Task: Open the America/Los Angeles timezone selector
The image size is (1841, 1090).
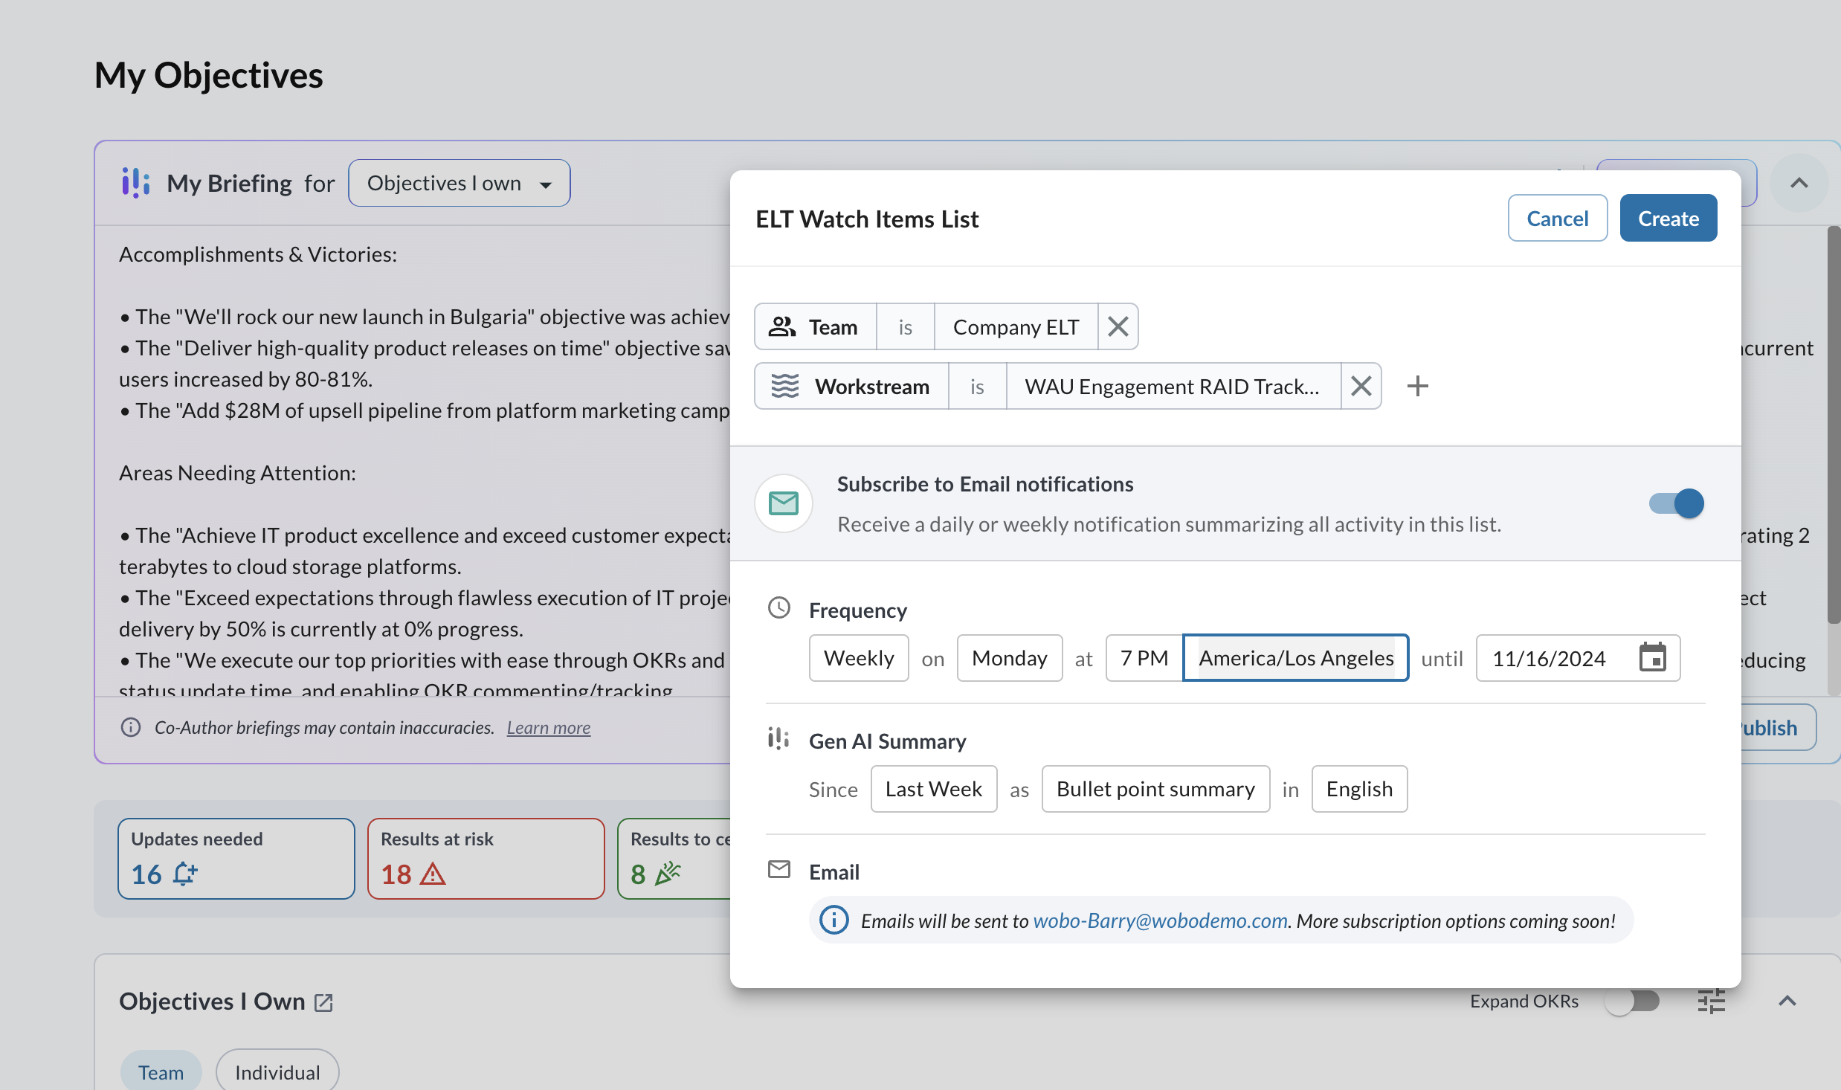Action: [x=1296, y=658]
